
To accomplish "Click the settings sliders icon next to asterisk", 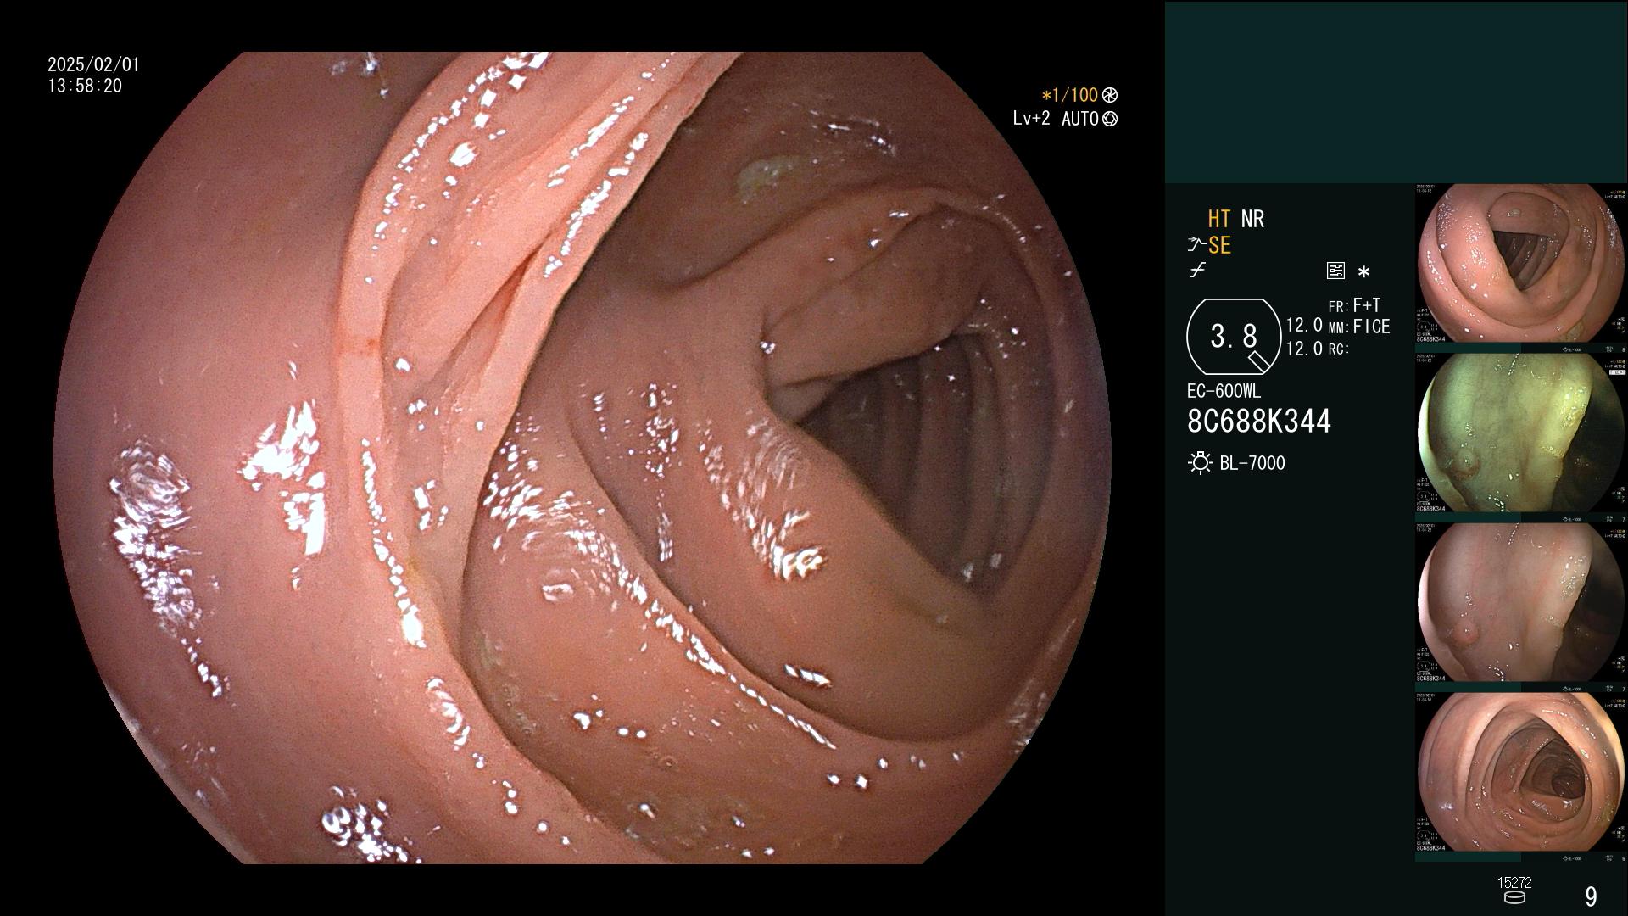I will (1335, 271).
